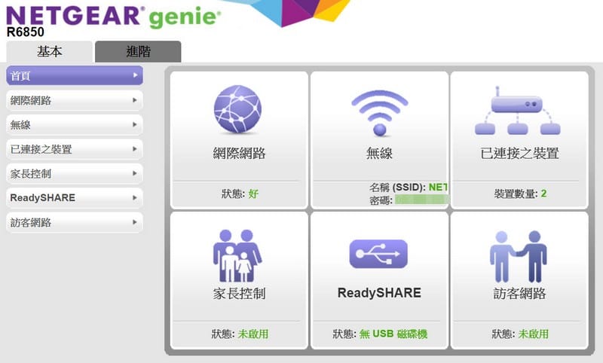Image resolution: width=603 pixels, height=363 pixels.
Task: Open 網際網路 sidebar menu item
Action: 75,100
